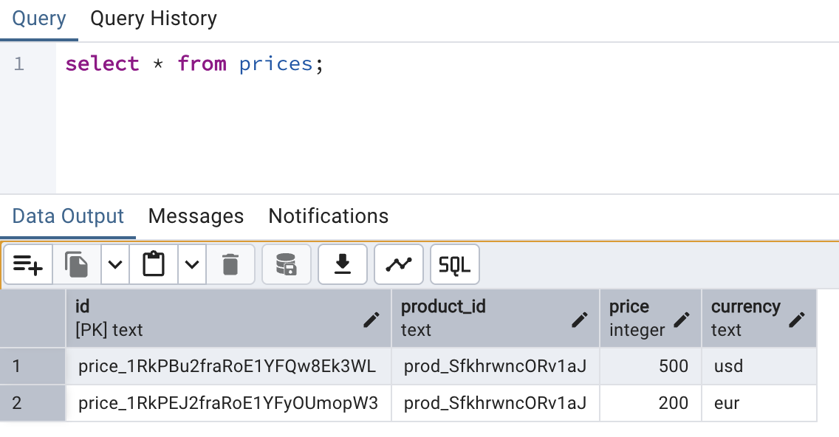Viewport: 839px width, 437px height.
Task: Click the currency column header
Action: [759, 318]
